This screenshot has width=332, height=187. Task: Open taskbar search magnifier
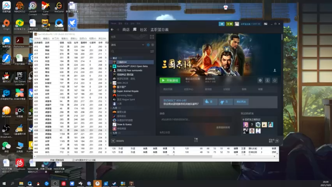(x=12, y=183)
